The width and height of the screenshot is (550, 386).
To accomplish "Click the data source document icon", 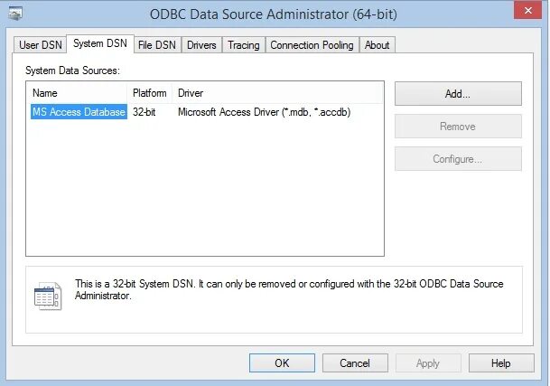I will 48,296.
